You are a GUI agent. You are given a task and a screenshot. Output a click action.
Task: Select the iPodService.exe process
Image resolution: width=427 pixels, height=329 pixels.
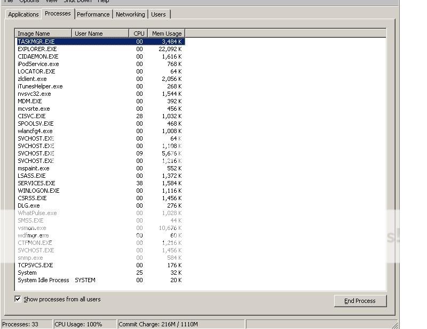coord(38,64)
